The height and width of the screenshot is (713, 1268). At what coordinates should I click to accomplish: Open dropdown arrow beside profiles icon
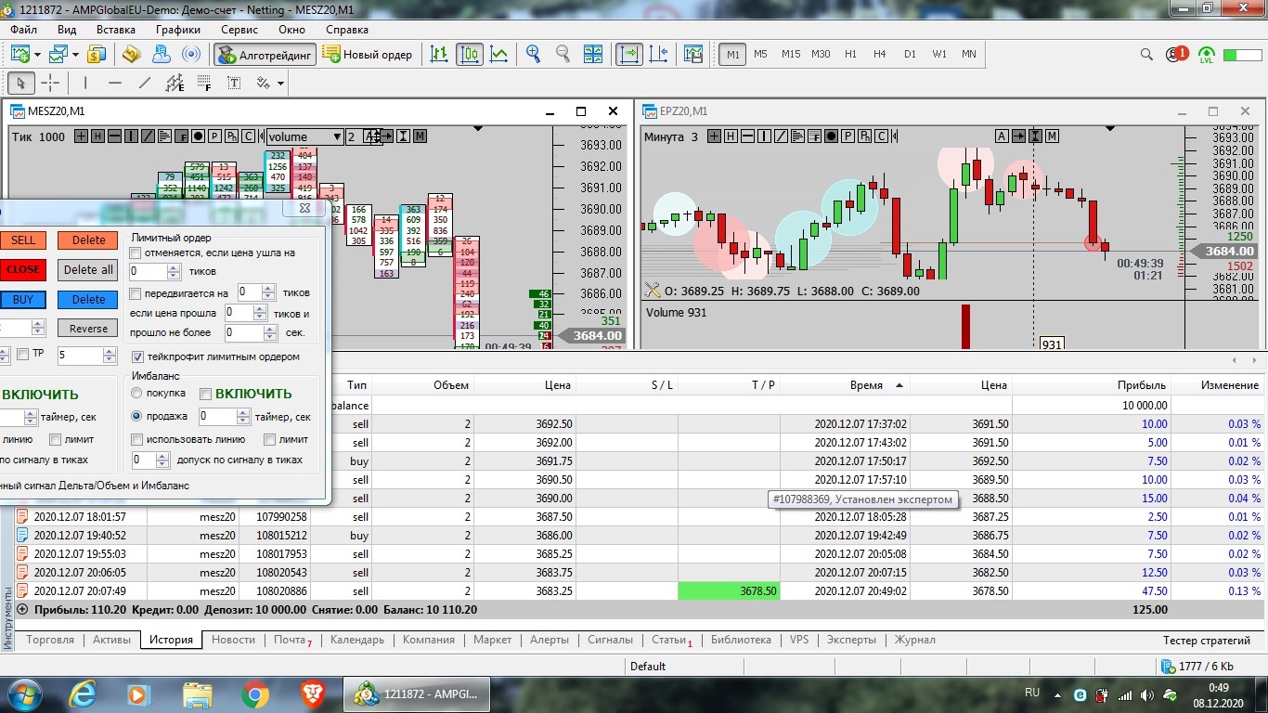pos(76,55)
